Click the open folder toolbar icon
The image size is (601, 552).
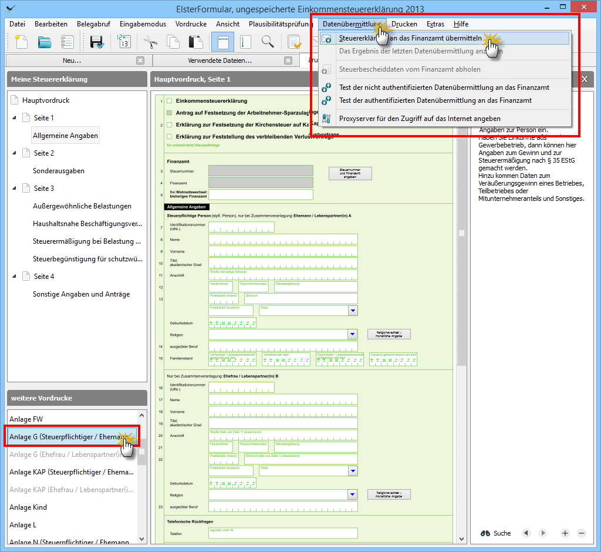tap(45, 42)
